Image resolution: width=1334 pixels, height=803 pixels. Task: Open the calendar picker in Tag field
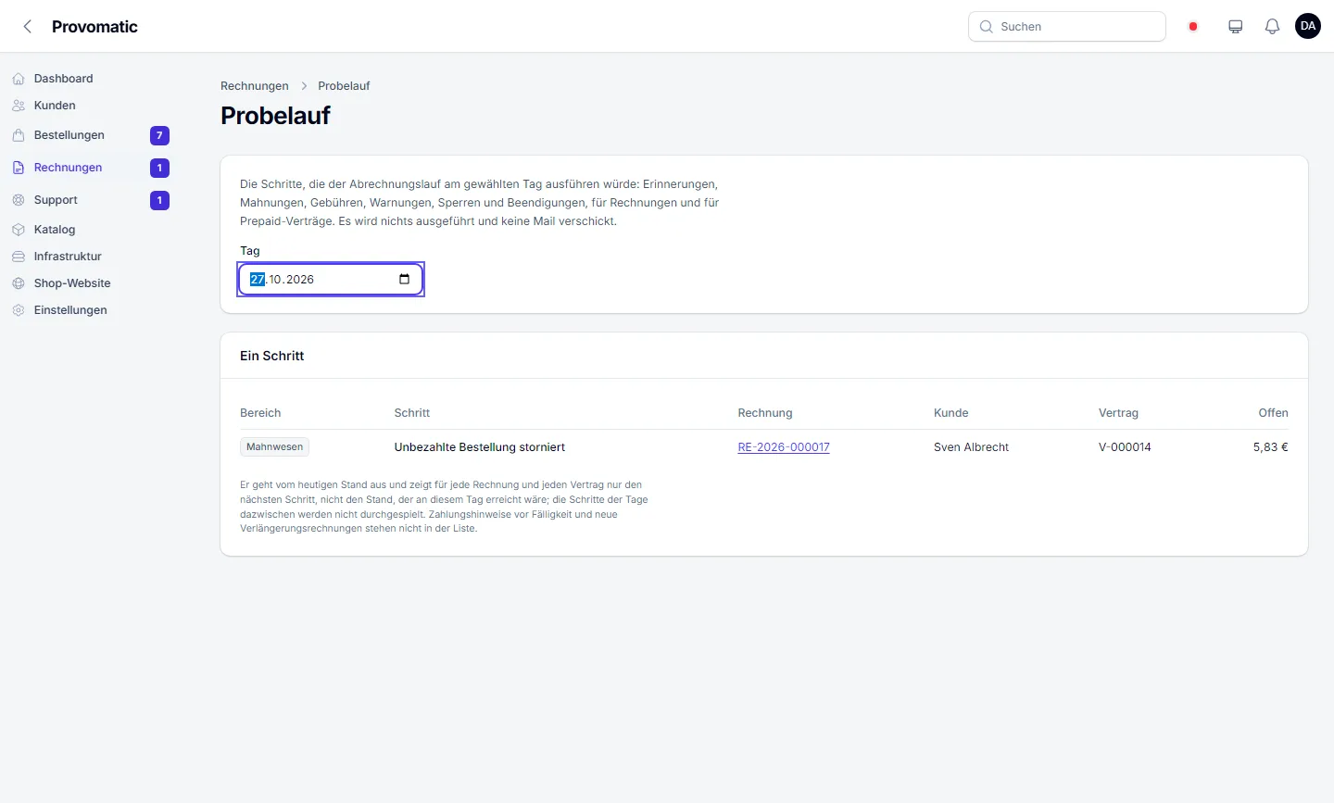404,280
